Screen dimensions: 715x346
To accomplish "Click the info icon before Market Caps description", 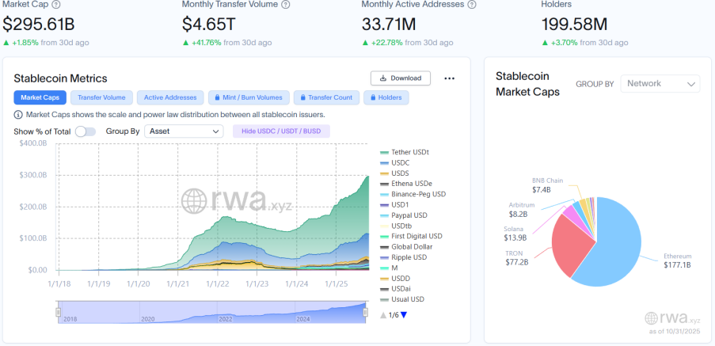I will 18,115.
